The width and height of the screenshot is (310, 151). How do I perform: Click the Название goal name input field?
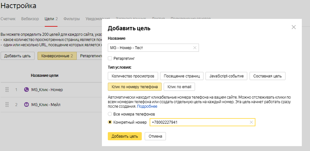pyautogui.click(x=150, y=48)
